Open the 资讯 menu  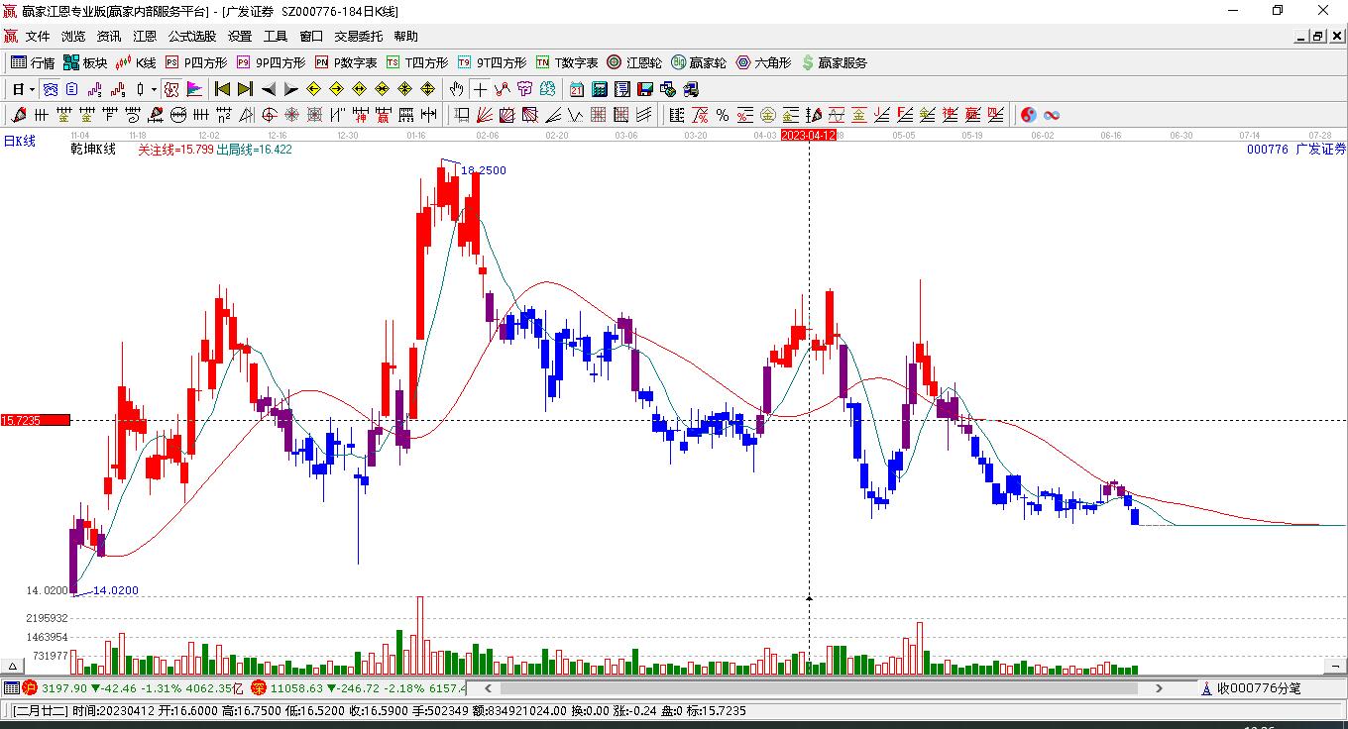pyautogui.click(x=109, y=37)
